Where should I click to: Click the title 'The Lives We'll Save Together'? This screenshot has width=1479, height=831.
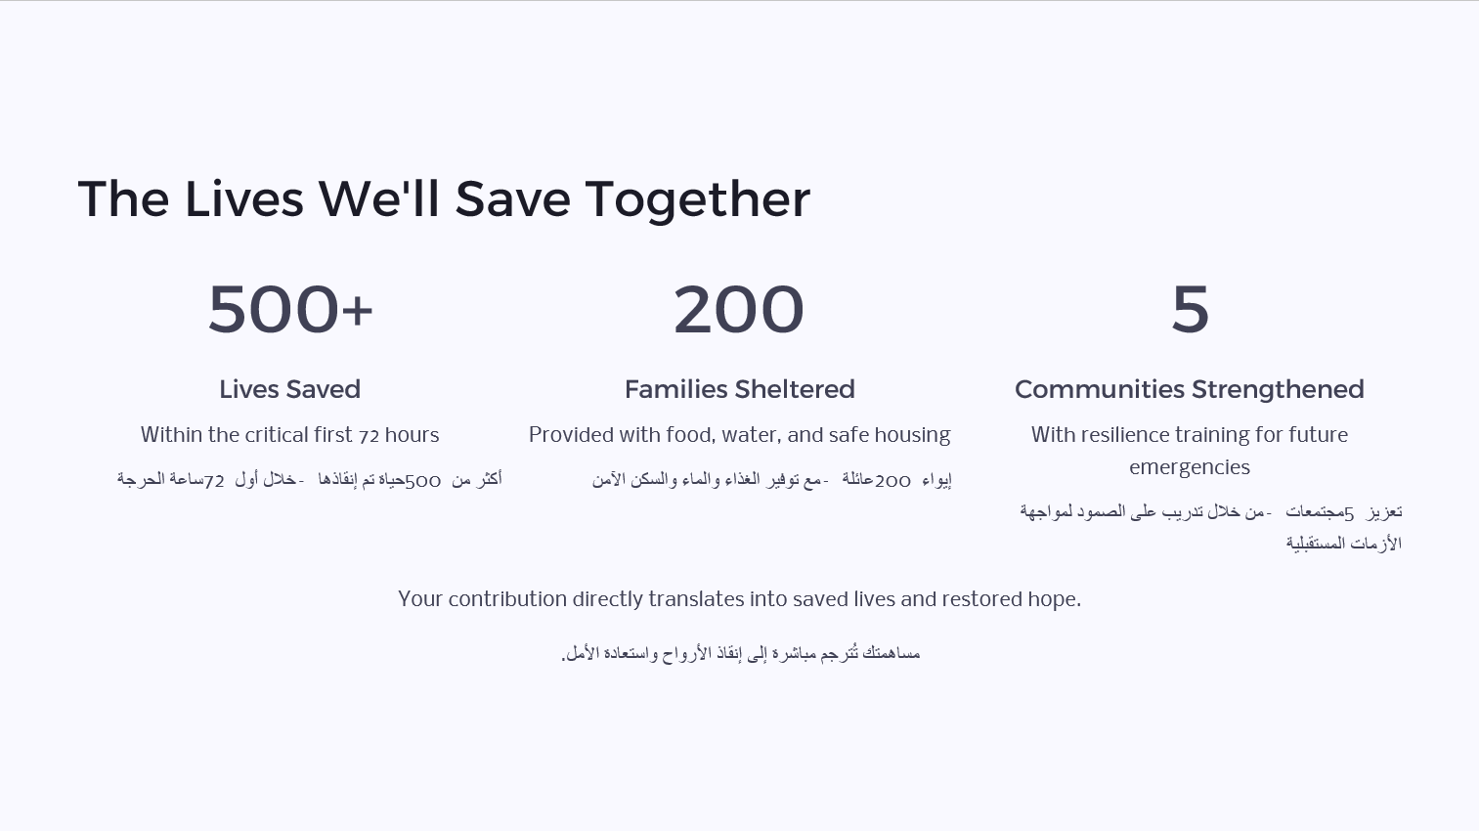[444, 199]
